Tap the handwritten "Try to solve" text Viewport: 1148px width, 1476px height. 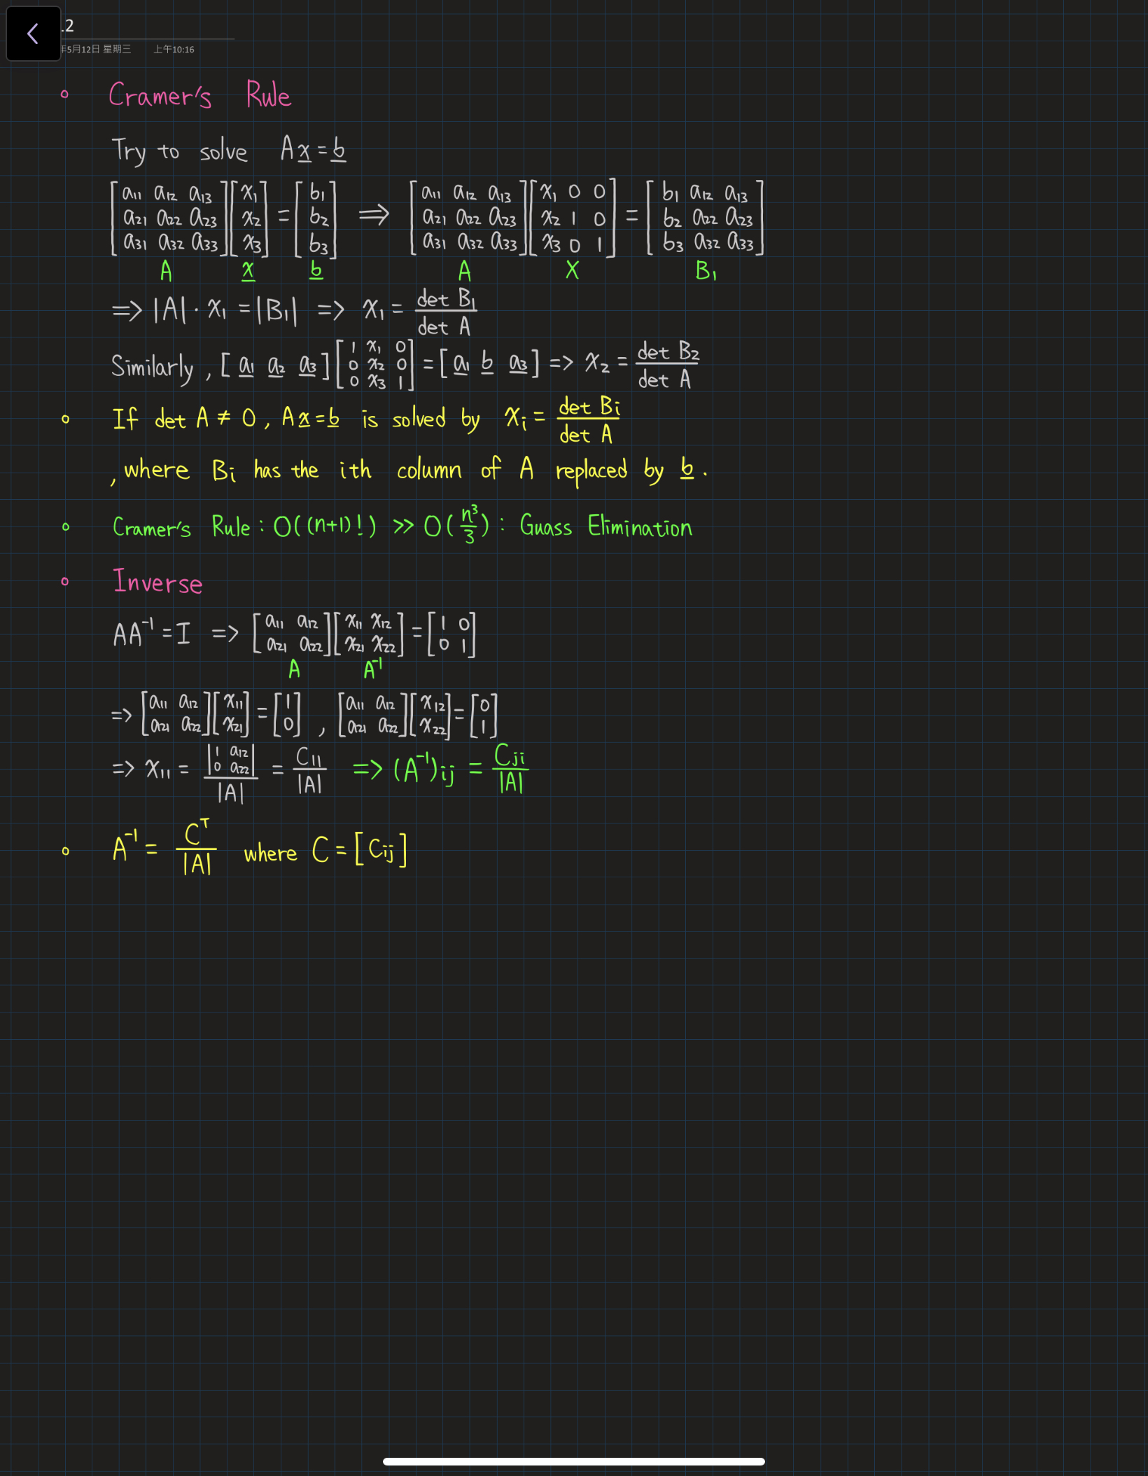pos(179,151)
